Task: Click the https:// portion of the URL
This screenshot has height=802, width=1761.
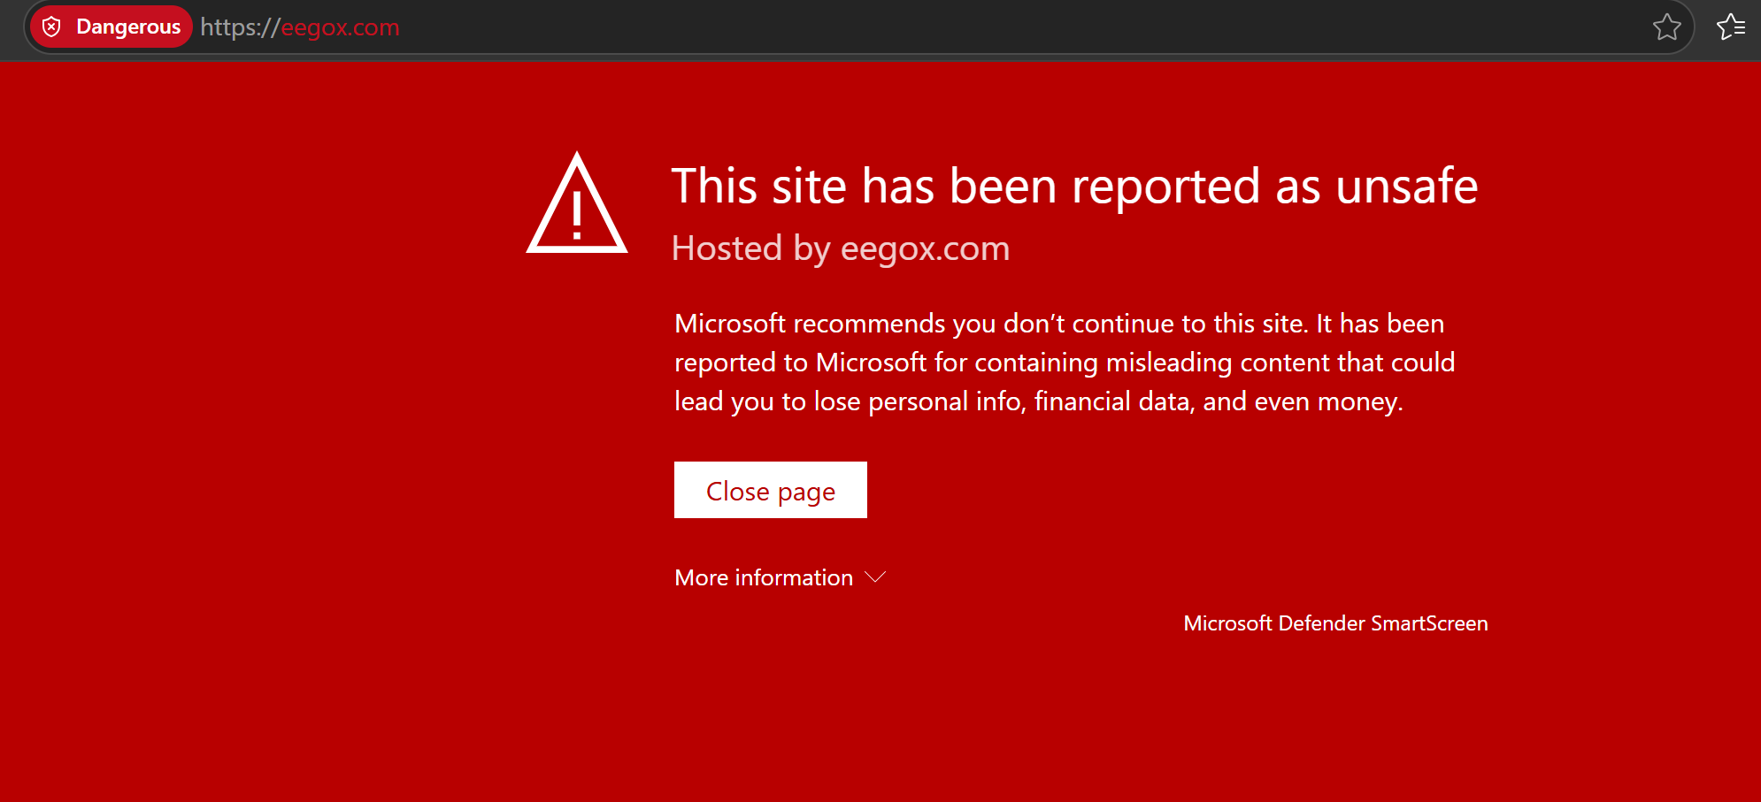Action: (x=240, y=27)
